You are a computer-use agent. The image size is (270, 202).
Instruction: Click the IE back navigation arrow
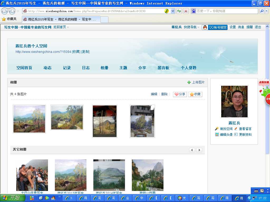(5, 11)
